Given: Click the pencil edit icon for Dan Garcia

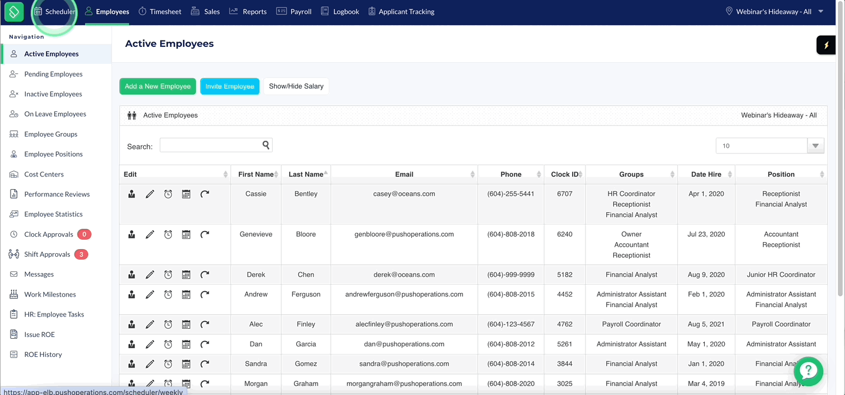Looking at the screenshot, I should pos(150,345).
